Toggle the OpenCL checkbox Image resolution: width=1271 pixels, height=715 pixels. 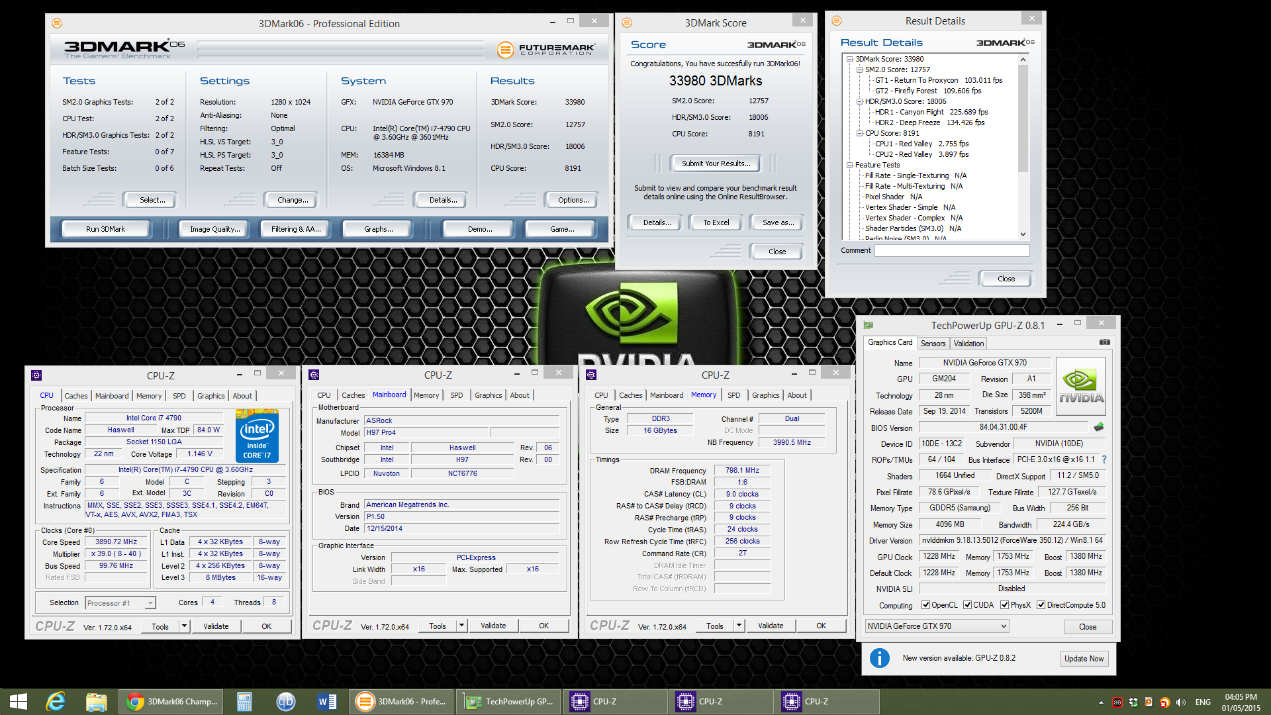click(x=925, y=605)
